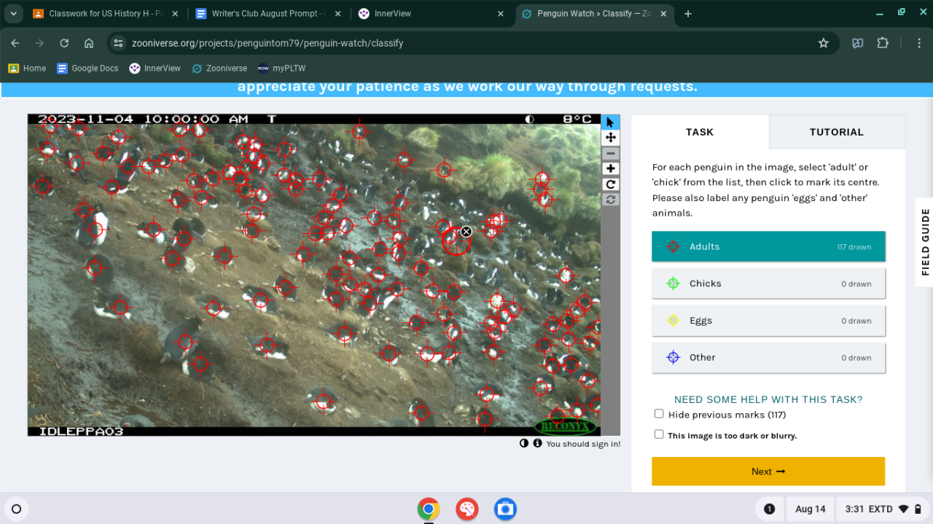Expand NEED SOME HELP WITH THIS TASK
Image resolution: width=933 pixels, height=524 pixels.
(768, 399)
